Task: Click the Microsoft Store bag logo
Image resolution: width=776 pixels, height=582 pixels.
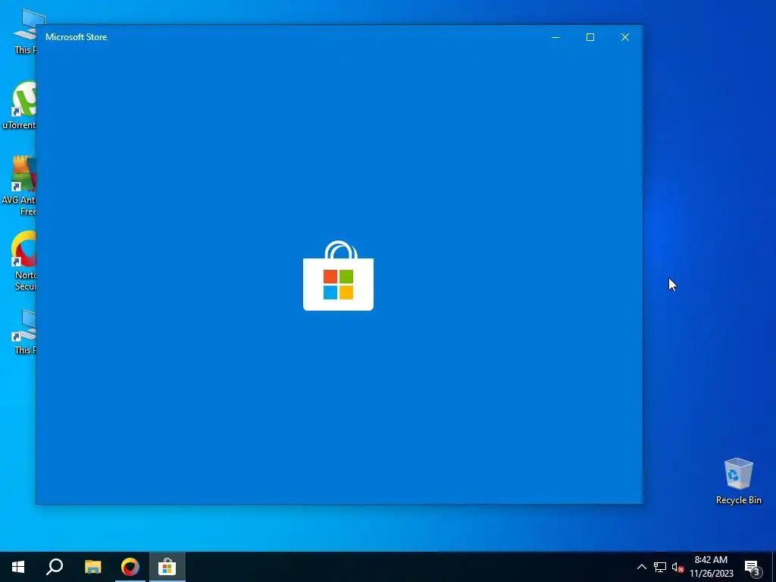Action: coord(338,276)
